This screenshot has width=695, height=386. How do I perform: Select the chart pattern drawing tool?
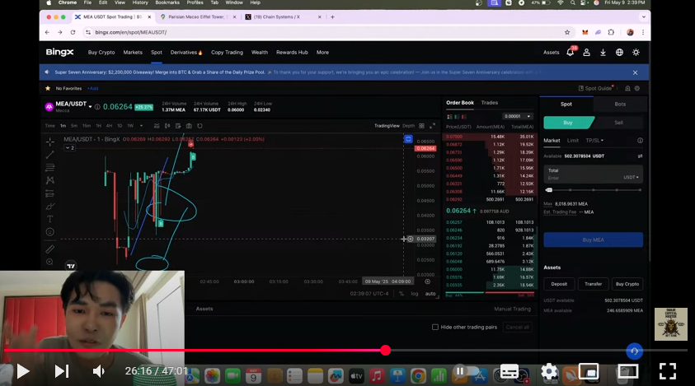coord(50,180)
